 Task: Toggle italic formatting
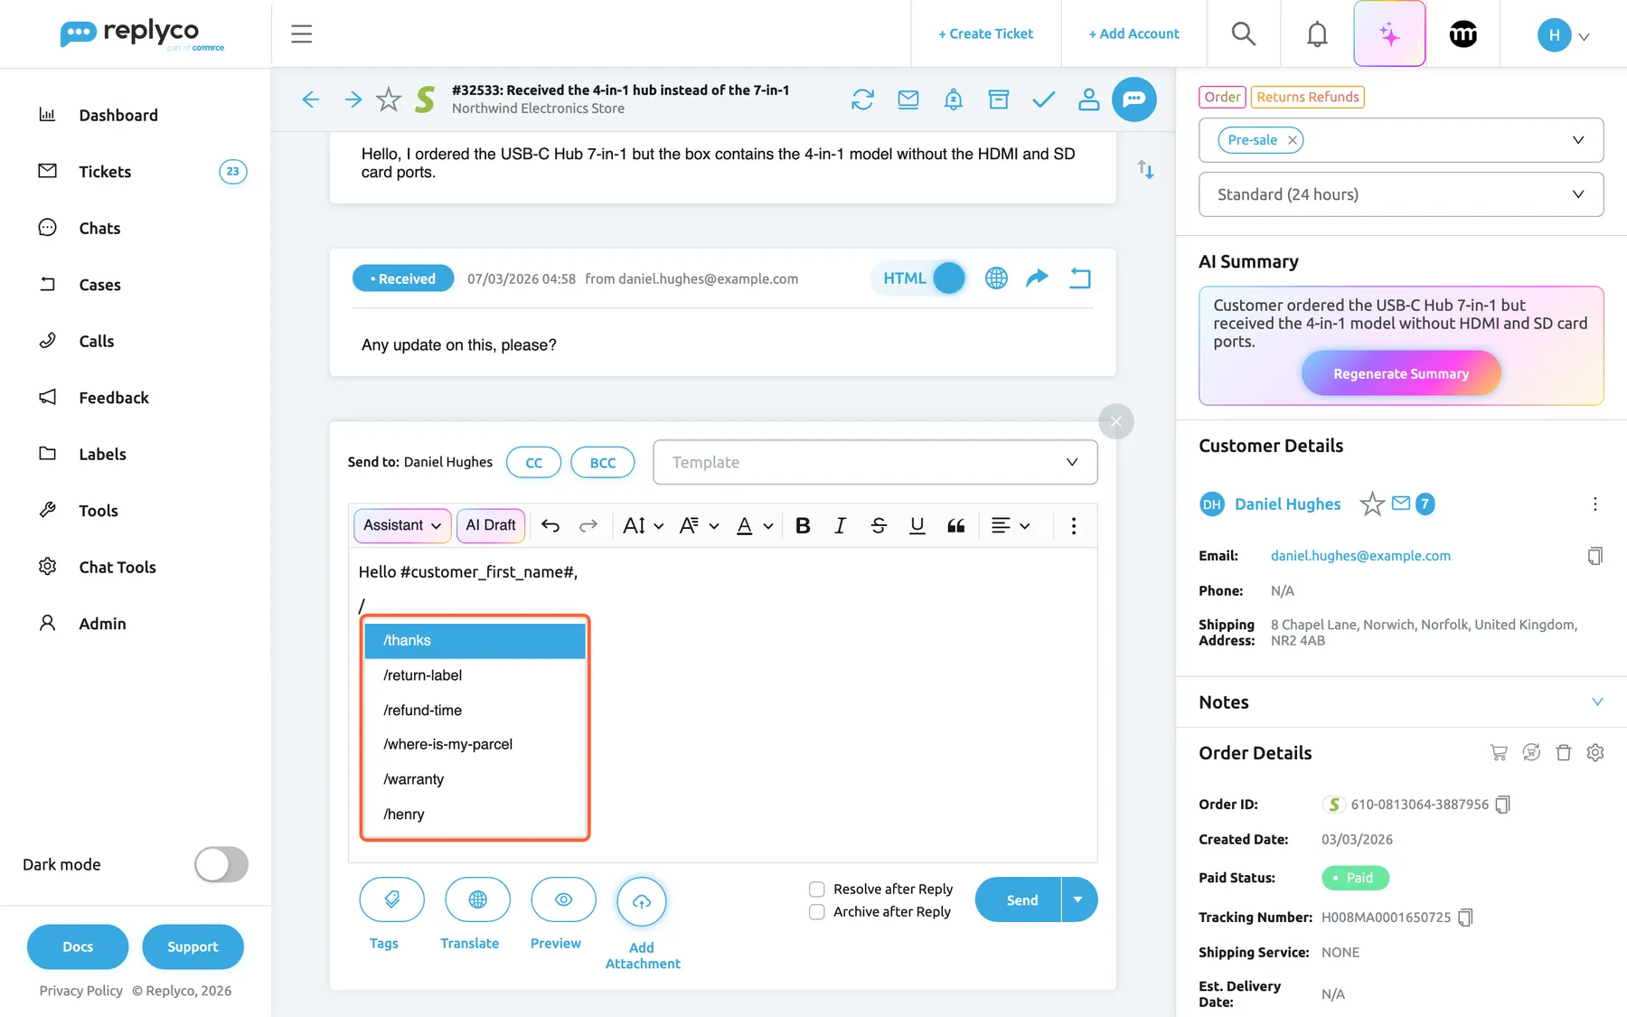(x=841, y=526)
